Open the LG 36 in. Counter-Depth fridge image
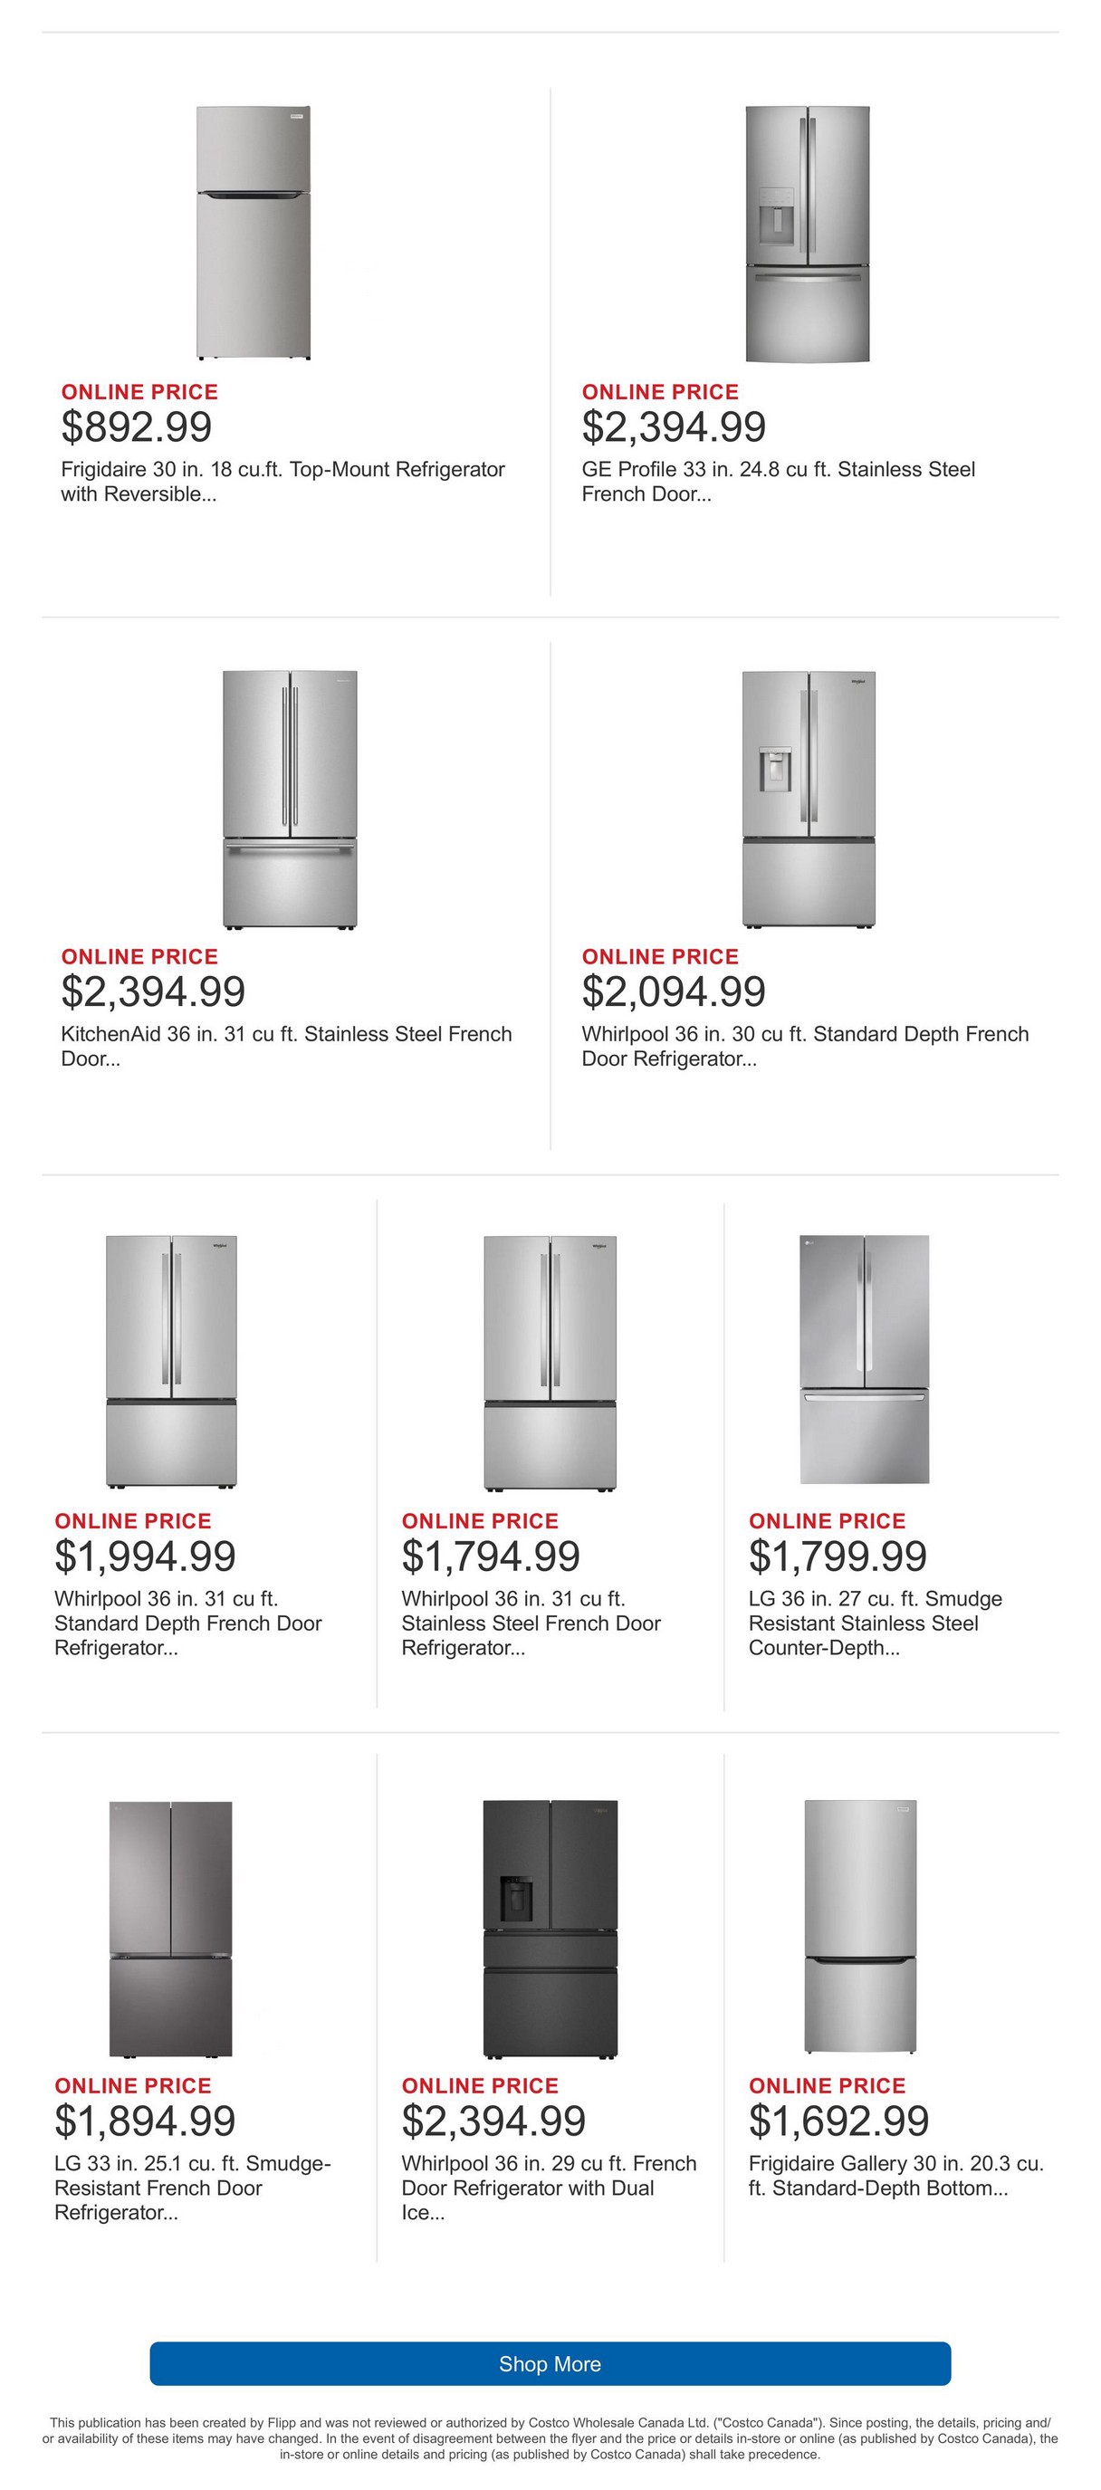The width and height of the screenshot is (1101, 2490). [x=864, y=1359]
